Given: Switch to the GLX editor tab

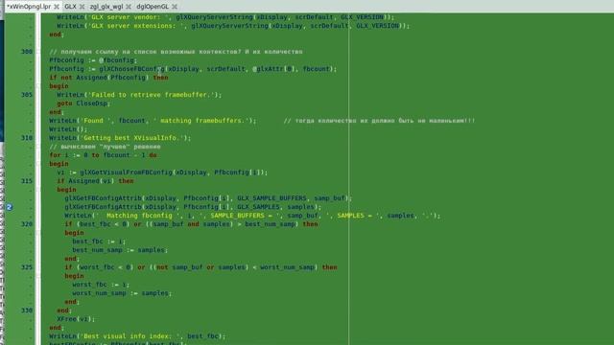Looking at the screenshot, I should [x=70, y=7].
